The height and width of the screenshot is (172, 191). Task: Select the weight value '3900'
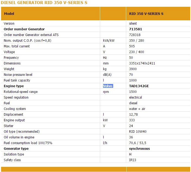click(x=133, y=69)
